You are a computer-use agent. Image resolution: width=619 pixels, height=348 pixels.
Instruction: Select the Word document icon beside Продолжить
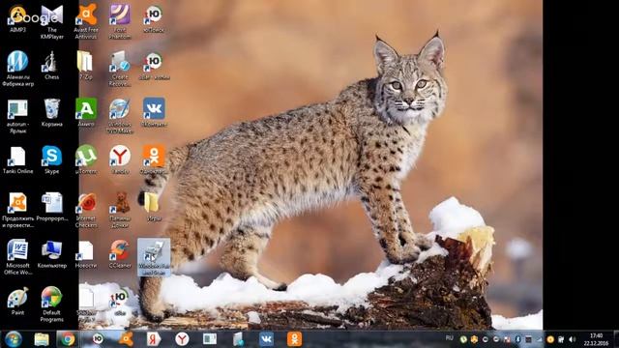click(51, 207)
